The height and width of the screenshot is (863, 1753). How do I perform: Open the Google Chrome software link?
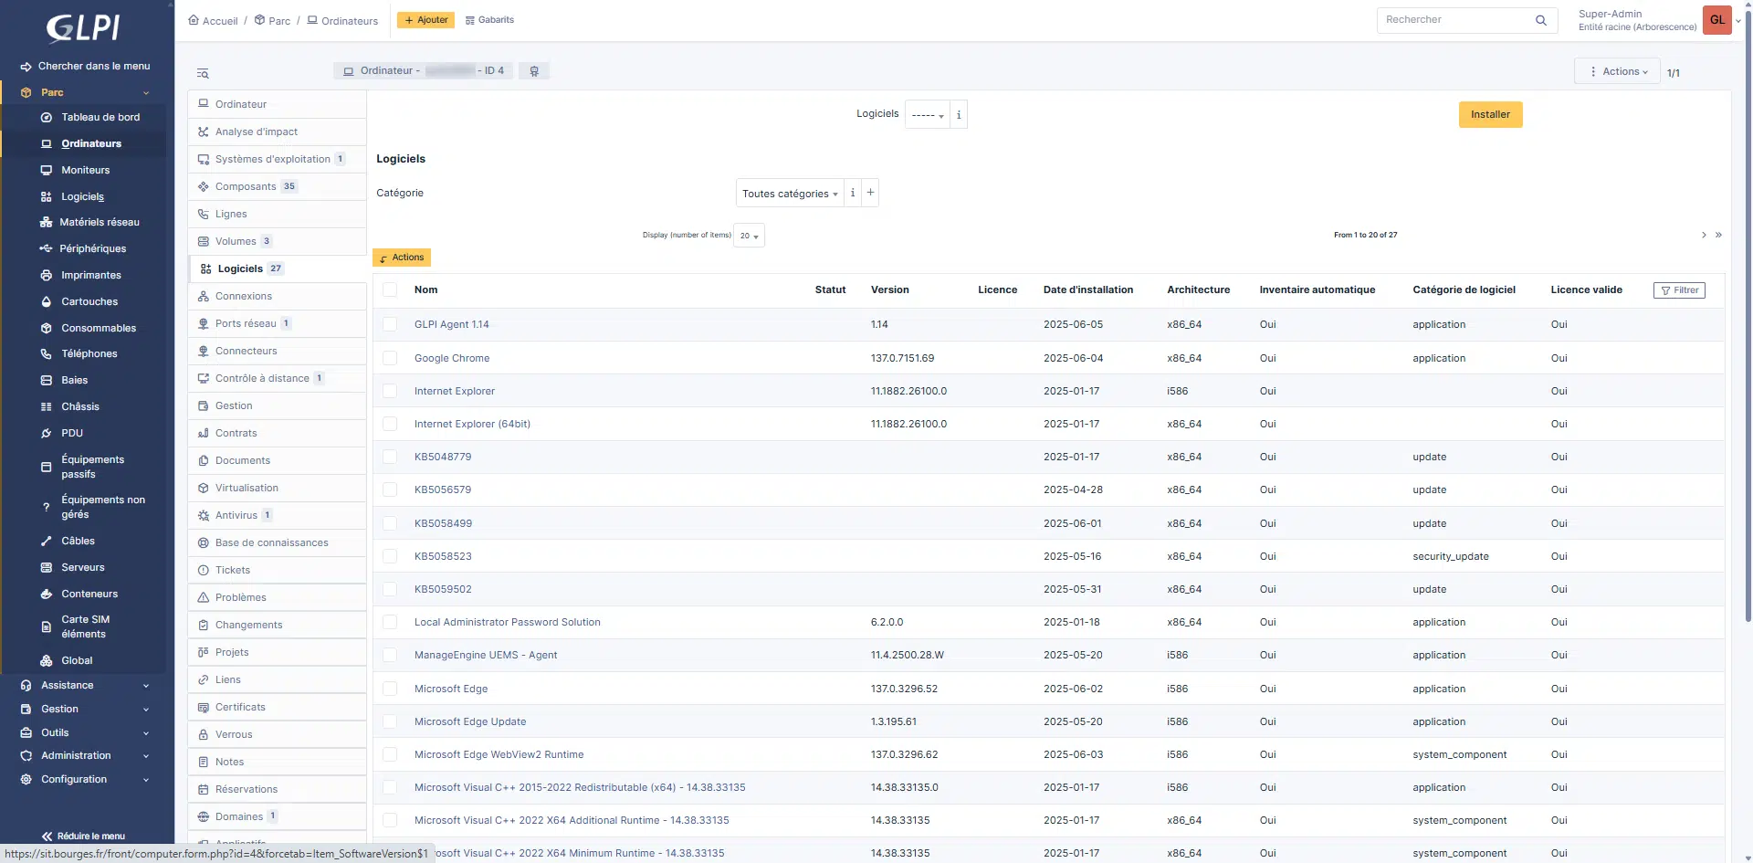pos(452,358)
